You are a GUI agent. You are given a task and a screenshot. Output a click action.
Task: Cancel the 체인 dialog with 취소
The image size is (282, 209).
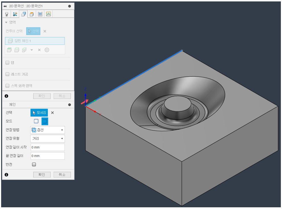62,175
